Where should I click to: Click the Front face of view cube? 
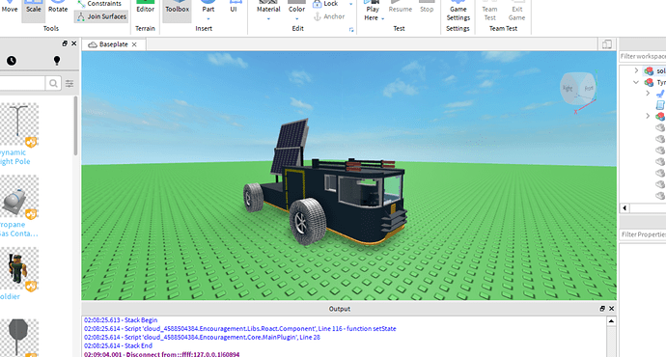(x=588, y=89)
